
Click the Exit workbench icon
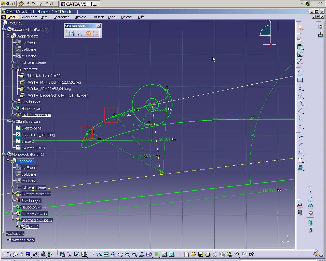[320, 34]
